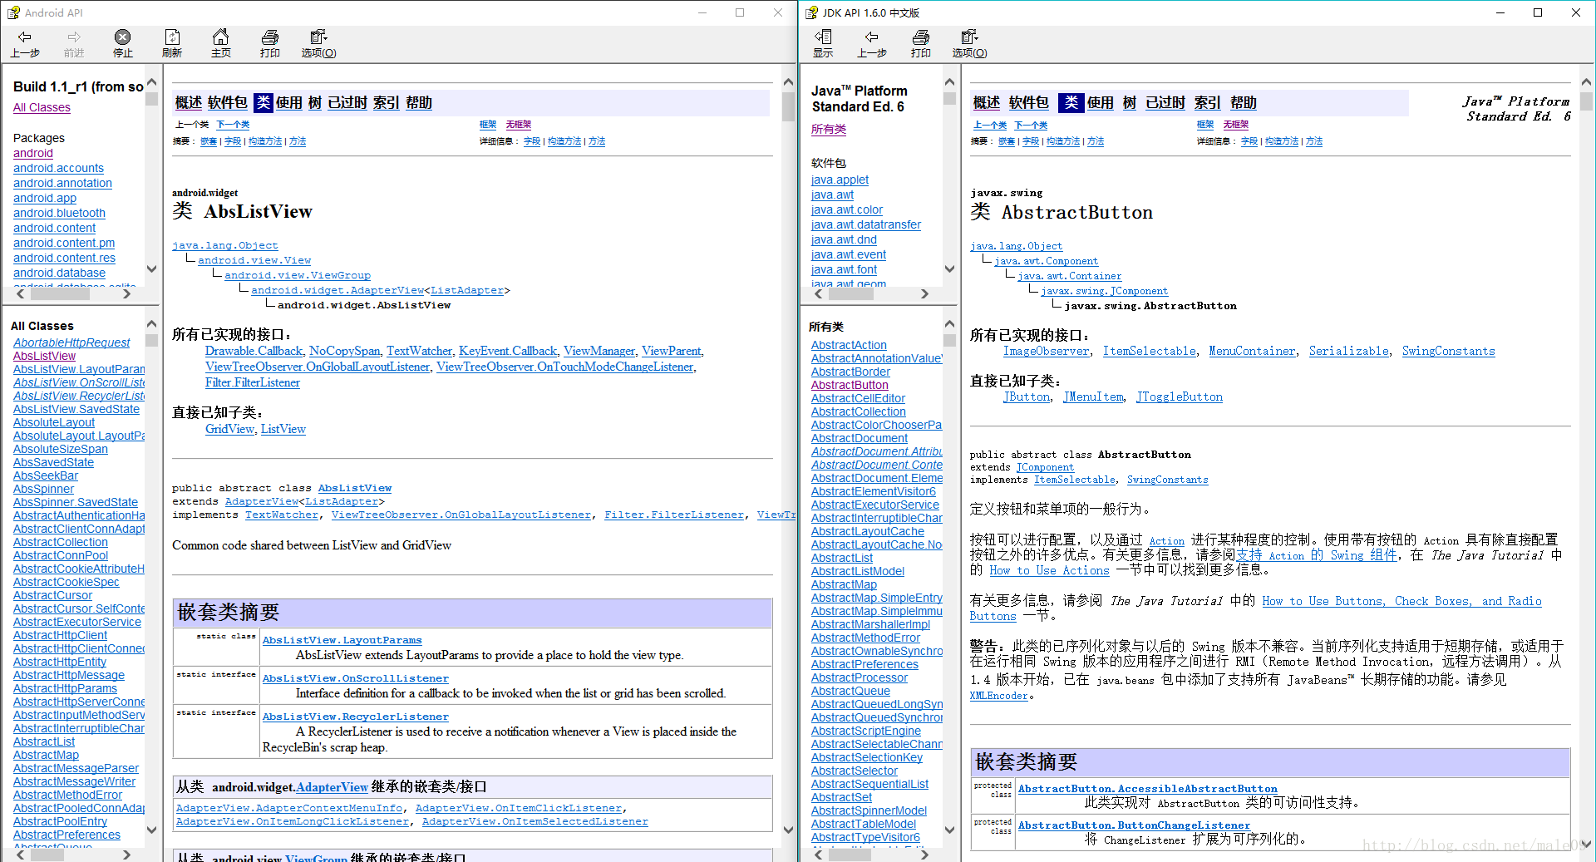This screenshot has height=862, width=1596.
Task: Open android.database package link
Action: [x=59, y=273]
